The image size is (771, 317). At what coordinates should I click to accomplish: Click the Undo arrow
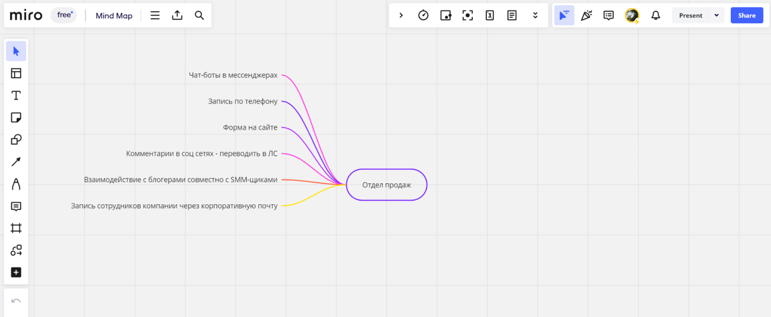(16, 301)
